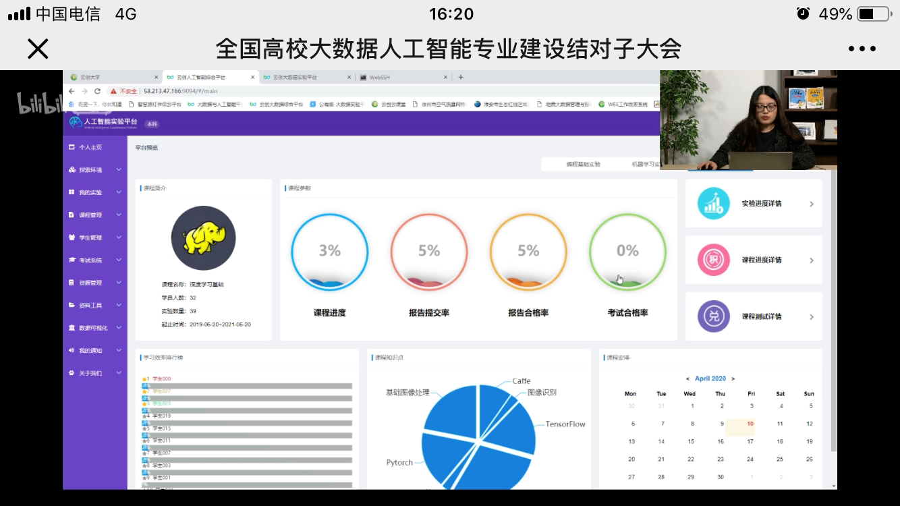Open new browser tab with plus icon

461,78
